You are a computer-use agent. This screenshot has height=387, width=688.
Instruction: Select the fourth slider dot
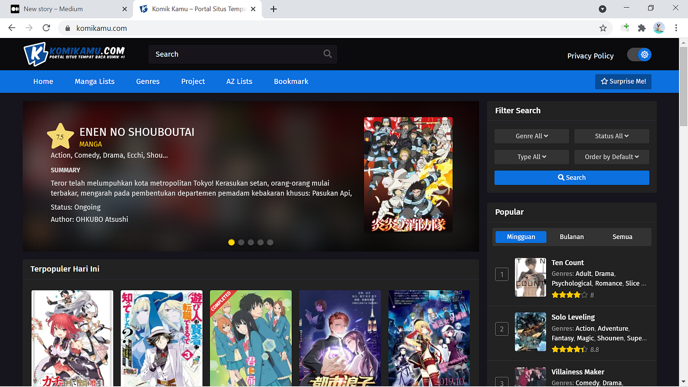pos(260,242)
